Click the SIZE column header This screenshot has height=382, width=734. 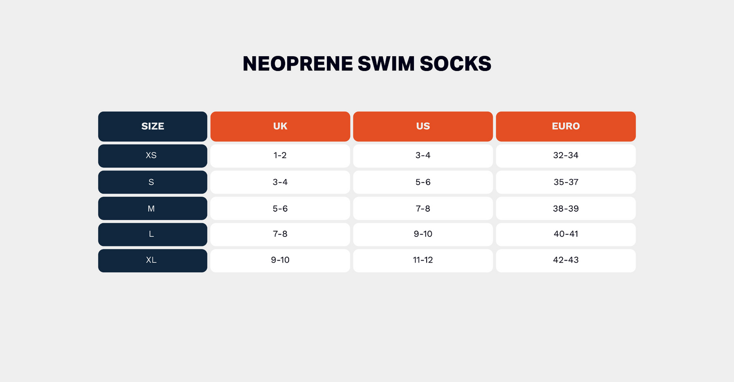(153, 126)
